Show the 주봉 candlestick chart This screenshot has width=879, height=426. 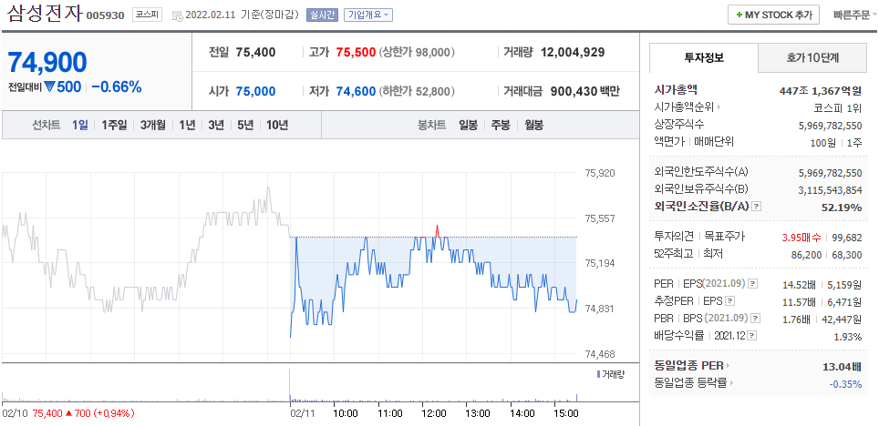[501, 125]
